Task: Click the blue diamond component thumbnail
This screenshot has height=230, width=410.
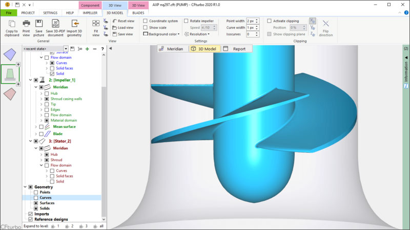Action: (x=9, y=54)
